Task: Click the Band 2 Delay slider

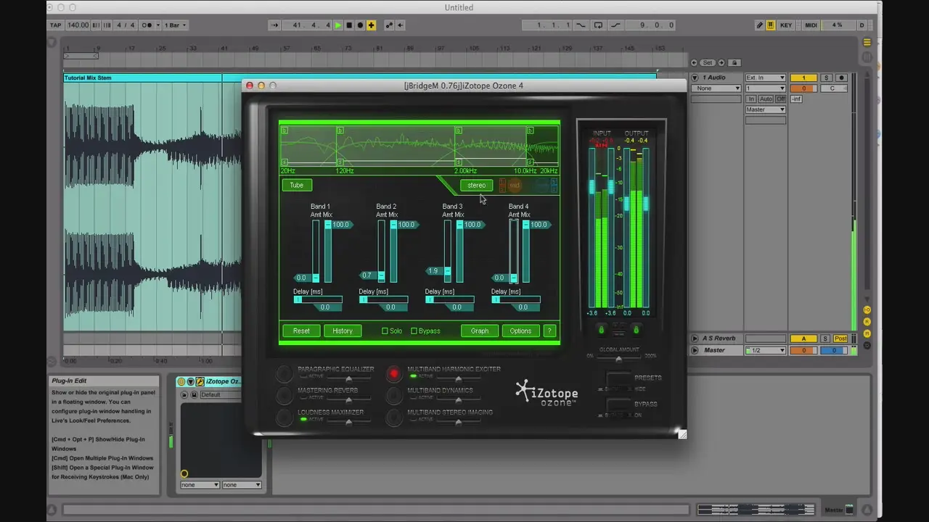Action: pos(384,299)
